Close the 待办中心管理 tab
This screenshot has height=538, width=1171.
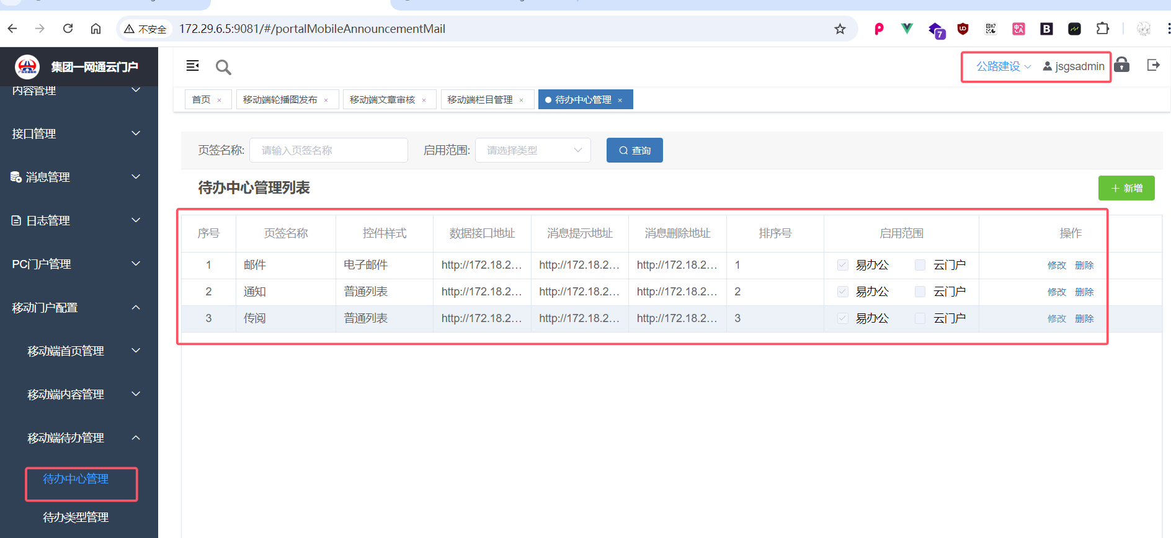point(620,100)
